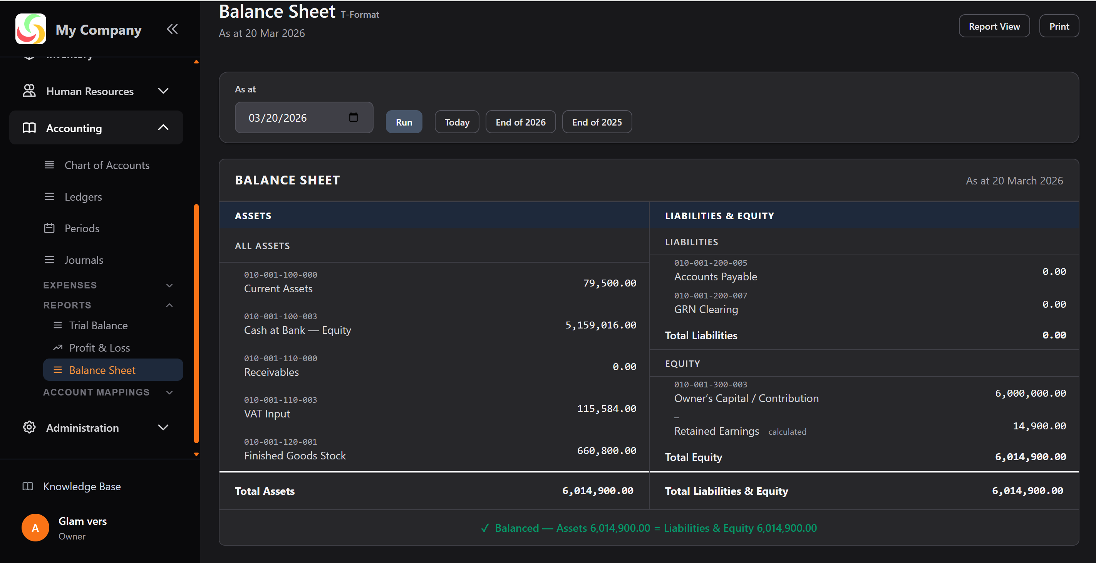Click the Knowledge Base book icon

click(28, 486)
